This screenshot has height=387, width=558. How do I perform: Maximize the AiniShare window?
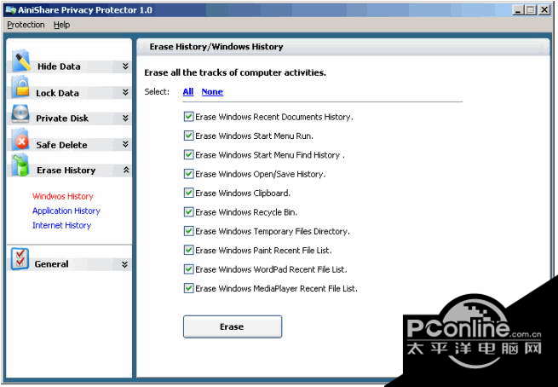pyautogui.click(x=531, y=10)
